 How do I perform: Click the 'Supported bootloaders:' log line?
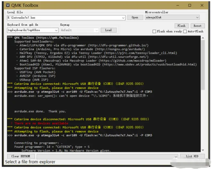click(34, 41)
